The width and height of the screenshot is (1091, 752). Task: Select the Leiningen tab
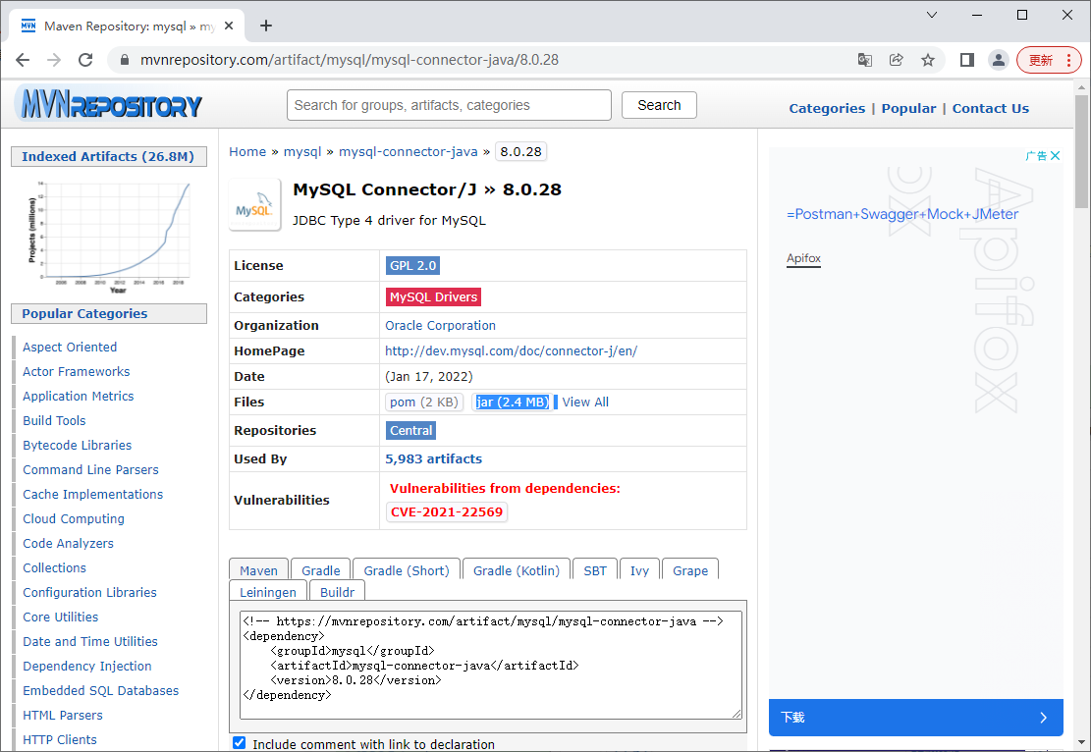coord(268,591)
